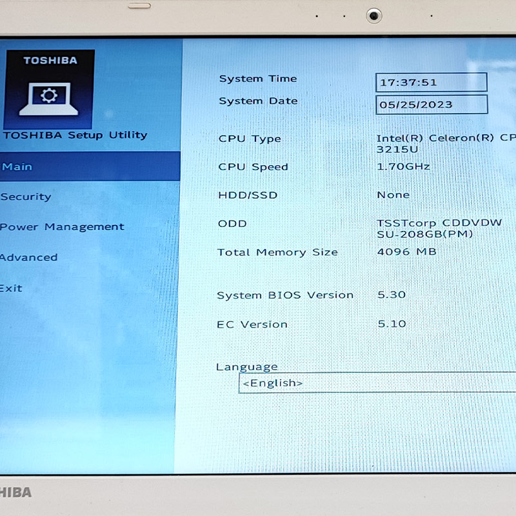
Task: Click the 'CPU Type' label
Action: point(250,139)
